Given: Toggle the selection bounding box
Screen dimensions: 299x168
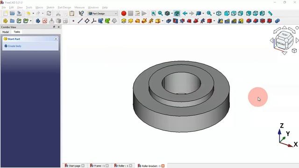Looking at the screenshot, I should click(x=177, y=14).
